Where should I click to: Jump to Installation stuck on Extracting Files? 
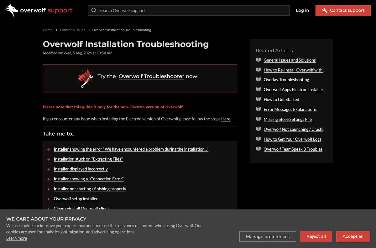click(x=88, y=159)
